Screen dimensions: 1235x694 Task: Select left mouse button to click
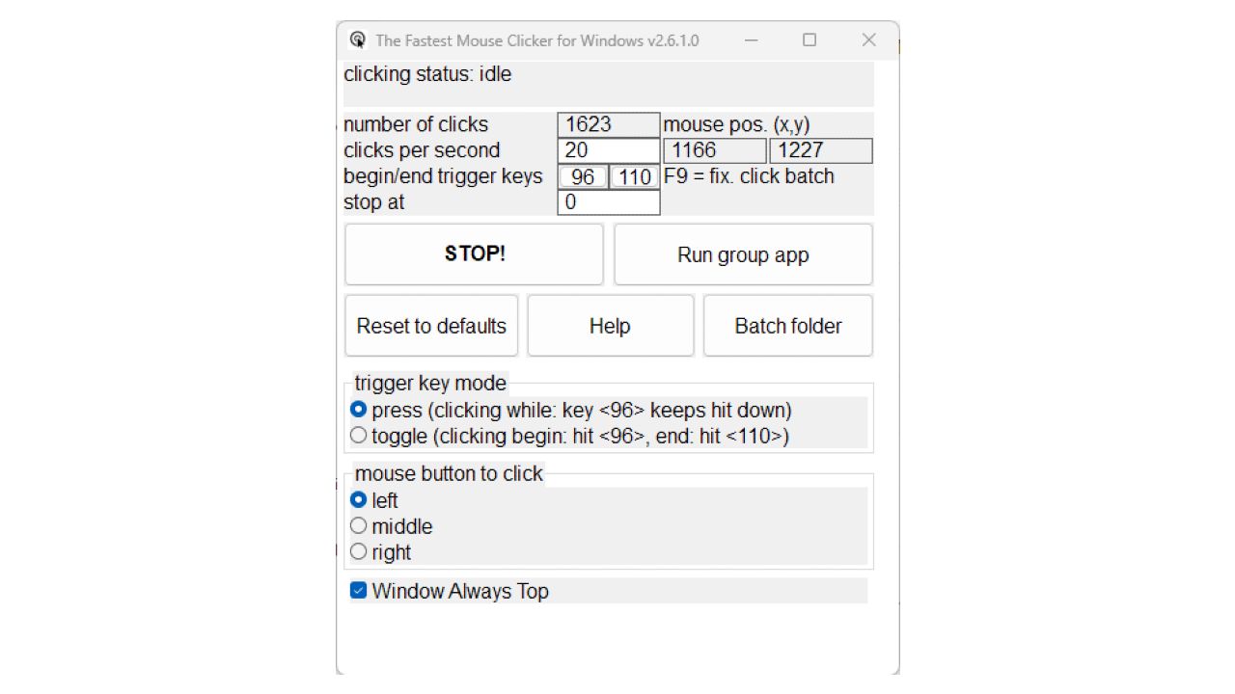(x=358, y=500)
